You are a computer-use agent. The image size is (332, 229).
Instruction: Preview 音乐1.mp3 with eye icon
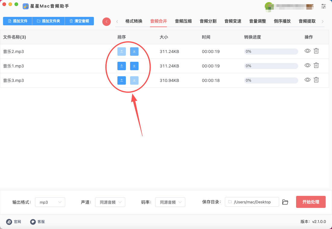point(308,65)
